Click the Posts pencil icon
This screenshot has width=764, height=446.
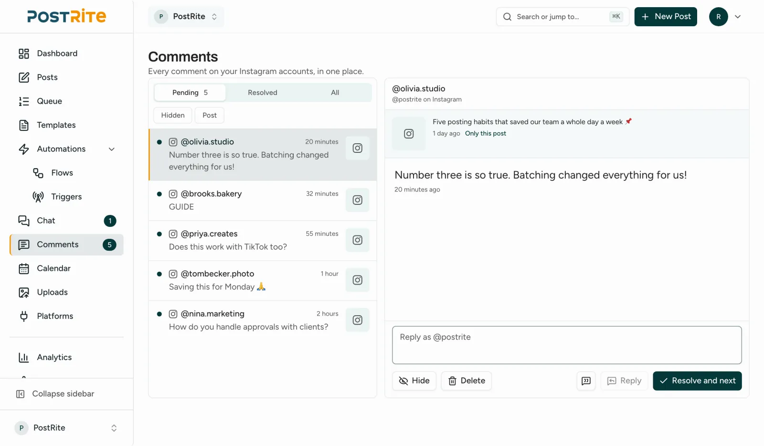click(24, 77)
